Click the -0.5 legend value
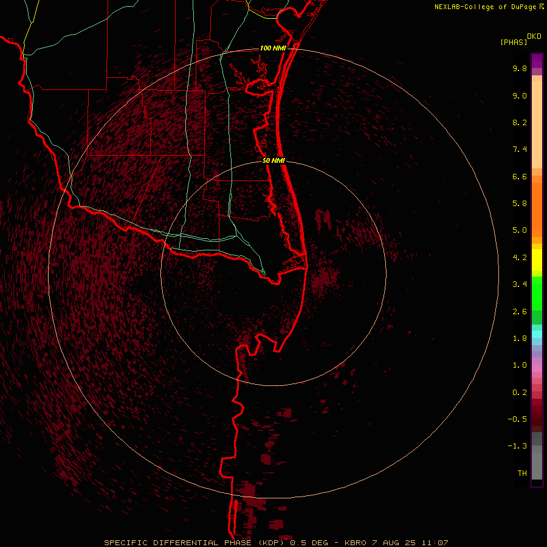 pos(517,419)
